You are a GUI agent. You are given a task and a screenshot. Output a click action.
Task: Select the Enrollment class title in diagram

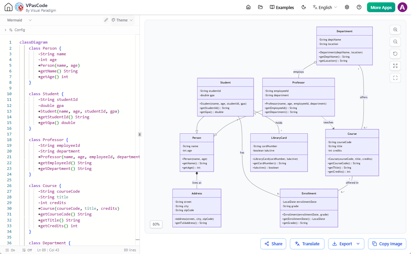click(309, 193)
